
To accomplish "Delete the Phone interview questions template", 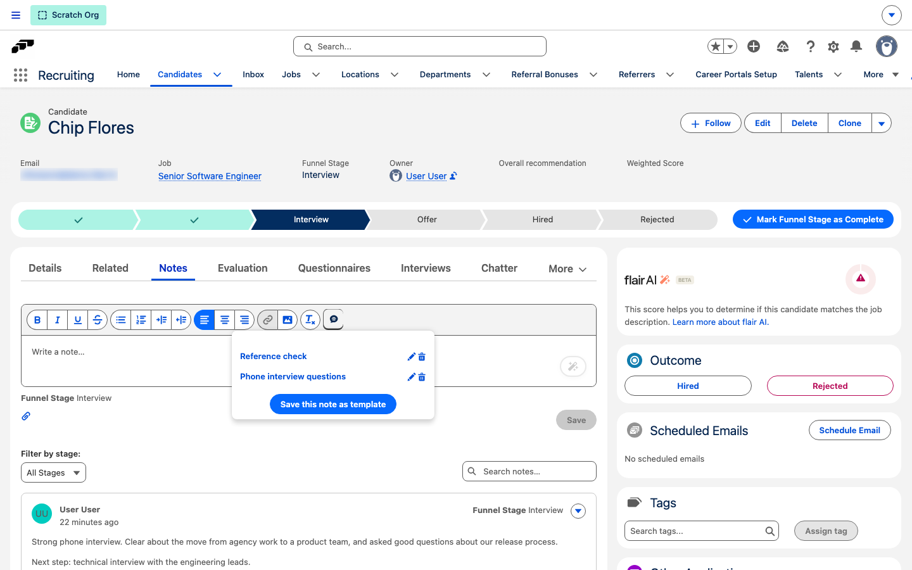I will point(422,377).
